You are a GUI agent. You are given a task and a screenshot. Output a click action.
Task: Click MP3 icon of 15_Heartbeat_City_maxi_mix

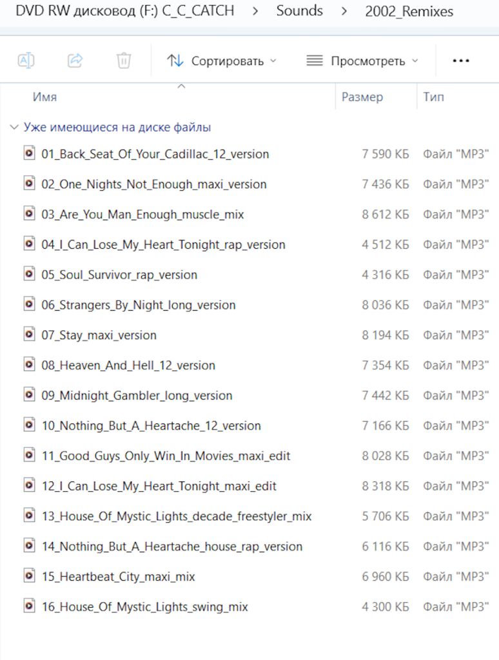click(29, 576)
